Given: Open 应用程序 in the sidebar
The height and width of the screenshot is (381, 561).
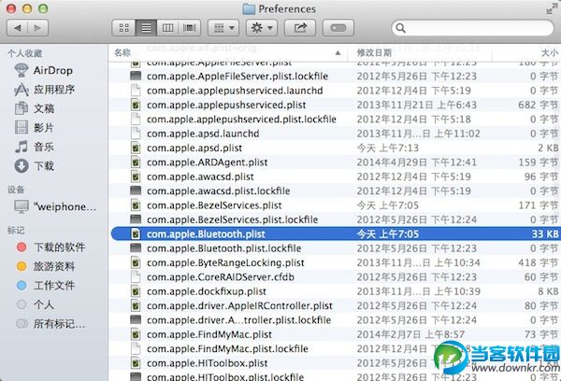Looking at the screenshot, I should pos(44,90).
